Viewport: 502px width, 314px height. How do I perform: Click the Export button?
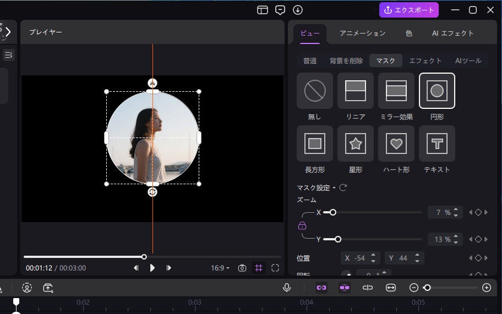point(409,10)
